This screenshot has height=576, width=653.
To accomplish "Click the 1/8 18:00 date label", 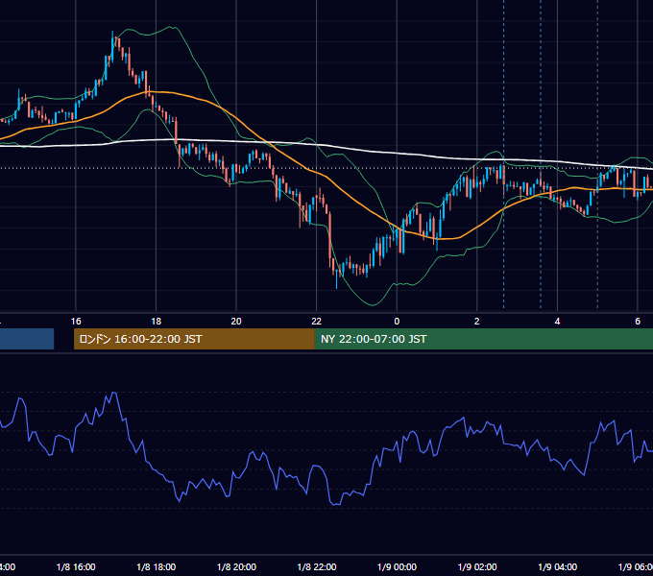I will click(x=157, y=567).
